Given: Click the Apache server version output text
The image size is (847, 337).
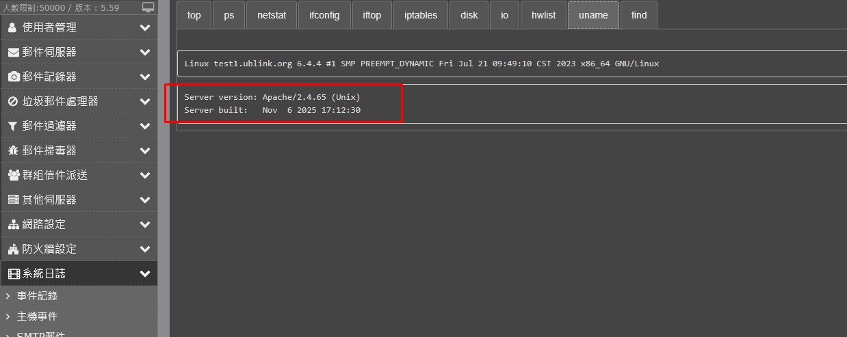Looking at the screenshot, I should point(272,97).
